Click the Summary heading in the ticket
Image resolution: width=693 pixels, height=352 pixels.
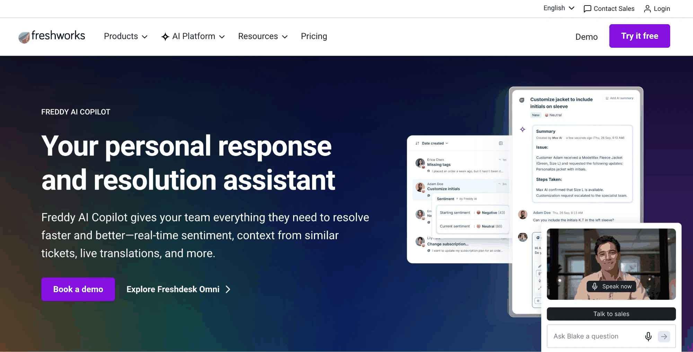click(x=546, y=131)
